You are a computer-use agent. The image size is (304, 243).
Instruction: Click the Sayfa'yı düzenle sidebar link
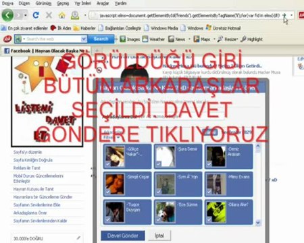tap(28, 152)
